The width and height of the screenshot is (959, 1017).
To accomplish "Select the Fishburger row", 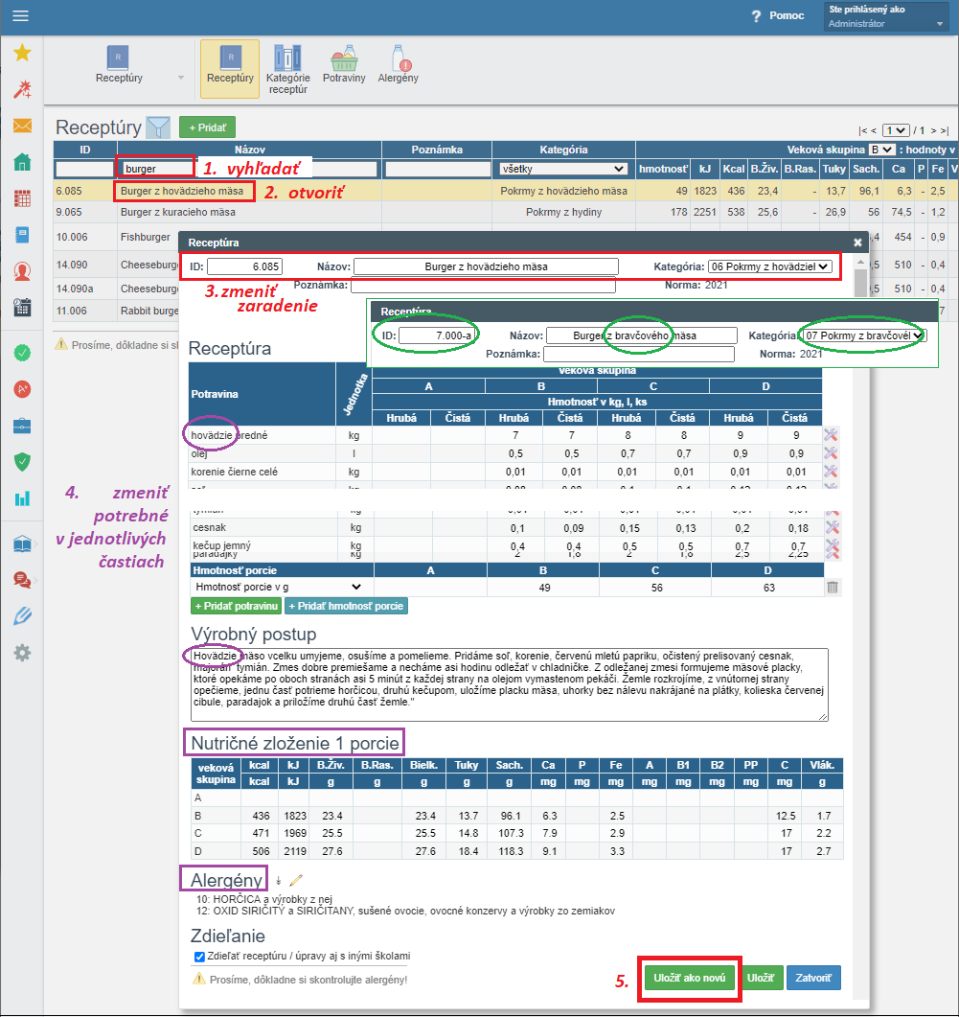I will (146, 238).
